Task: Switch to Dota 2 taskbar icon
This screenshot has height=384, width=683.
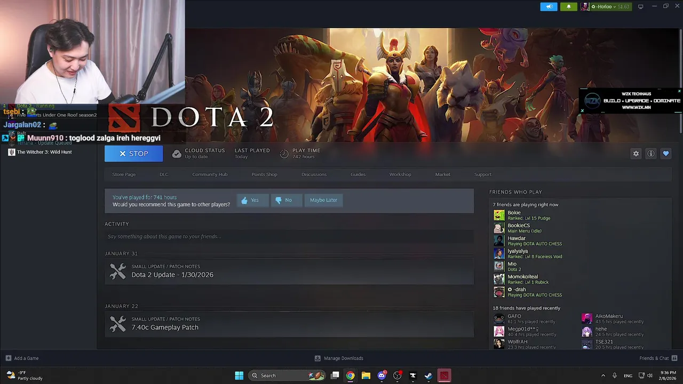Action: click(444, 375)
